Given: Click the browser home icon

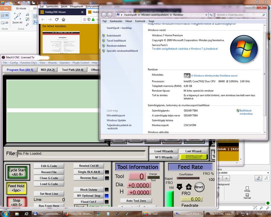Looking at the screenshot, I should [64, 20].
